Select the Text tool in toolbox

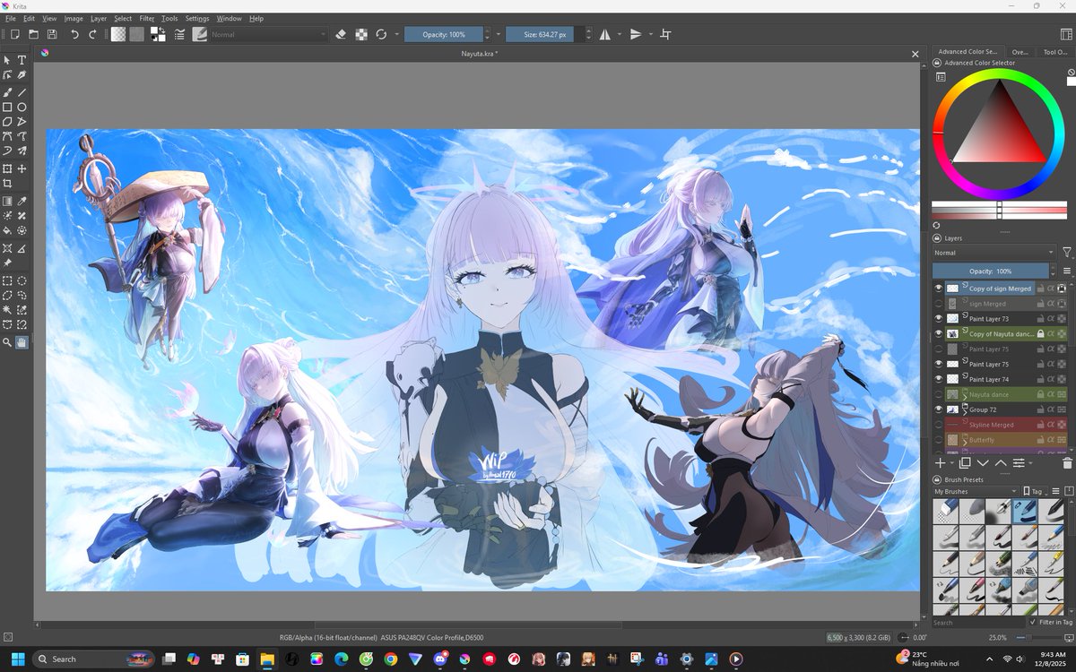point(22,60)
